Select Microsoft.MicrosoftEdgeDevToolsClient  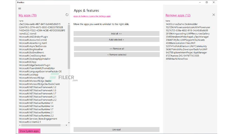coord(39,84)
